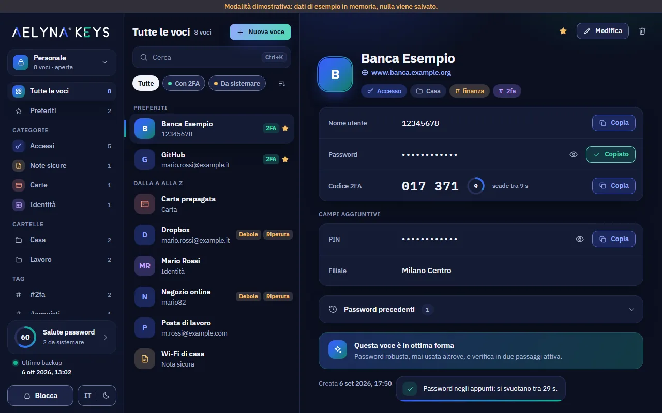Click the finanza tag chip
Screen dimensions: 662x413
(470, 91)
